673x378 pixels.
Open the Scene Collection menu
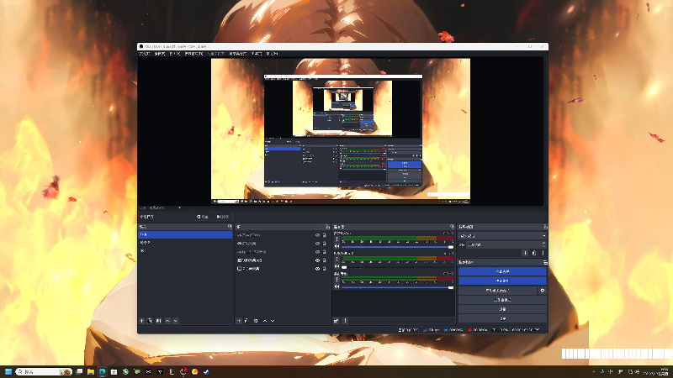237,54
